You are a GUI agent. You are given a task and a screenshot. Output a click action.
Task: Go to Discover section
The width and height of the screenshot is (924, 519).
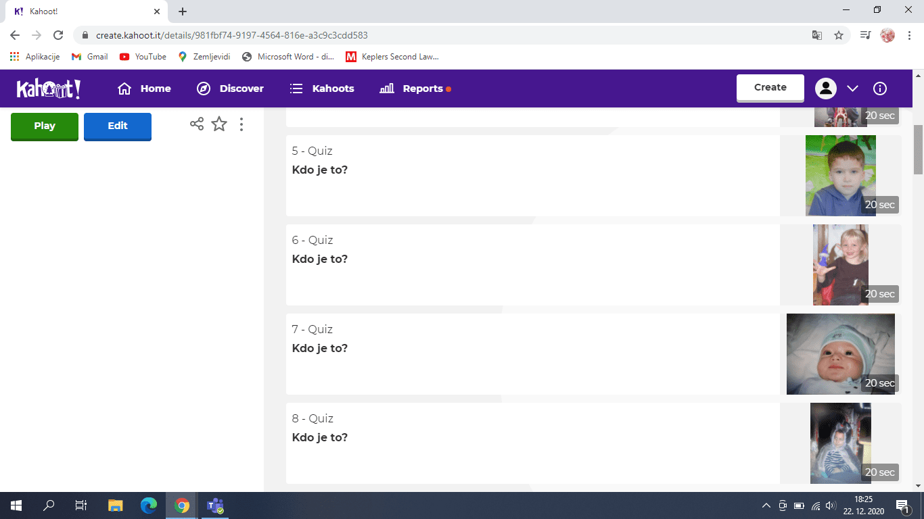tap(230, 89)
